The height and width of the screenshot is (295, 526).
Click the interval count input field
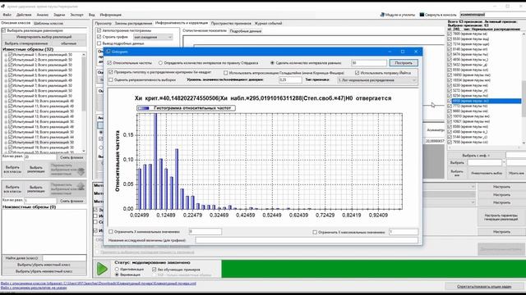point(369,62)
